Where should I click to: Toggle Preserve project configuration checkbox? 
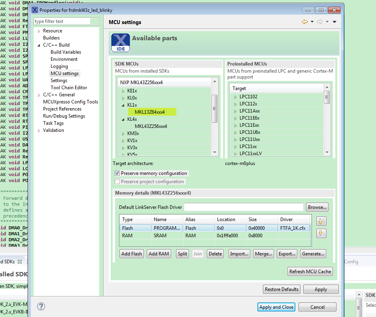(117, 182)
